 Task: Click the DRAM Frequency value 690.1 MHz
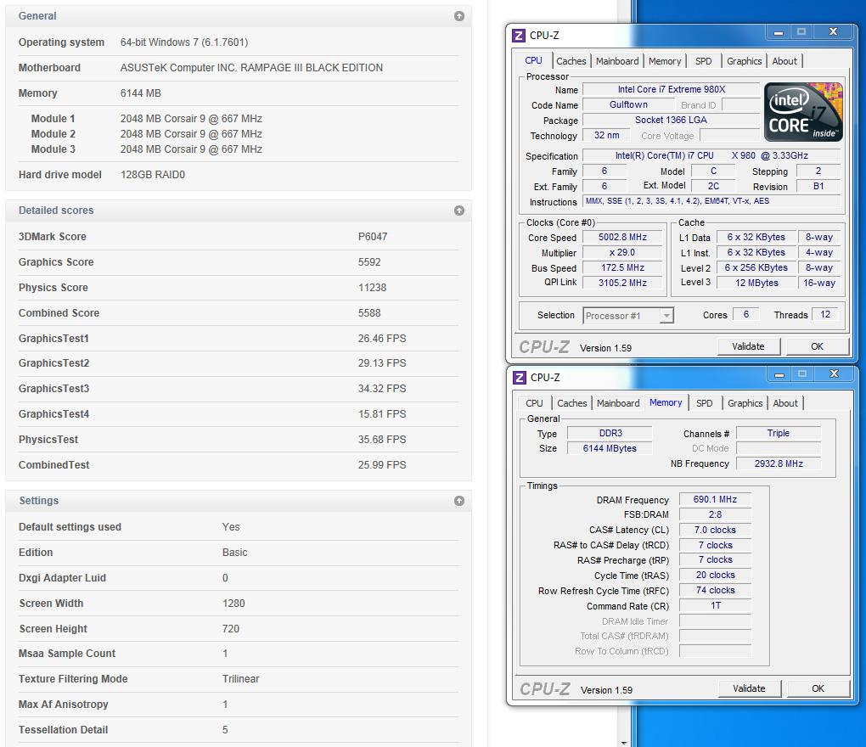tap(715, 500)
